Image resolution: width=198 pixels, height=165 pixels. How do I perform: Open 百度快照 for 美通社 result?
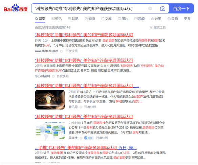[x=102, y=138]
